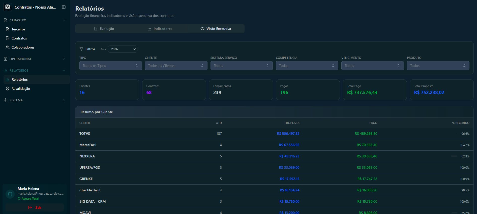Click the NEXXERA percent received bar
Screen dimensions: 477x214
(x=454, y=156)
